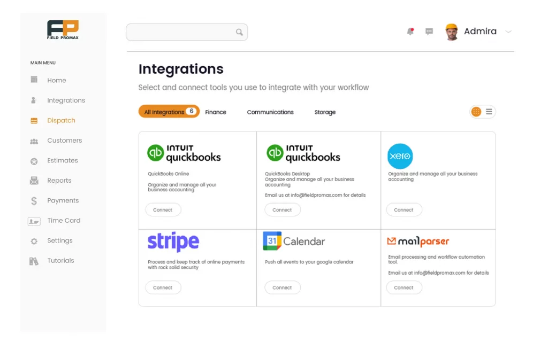Open the Storage filter tab
The width and height of the screenshot is (548, 343).
(325, 112)
